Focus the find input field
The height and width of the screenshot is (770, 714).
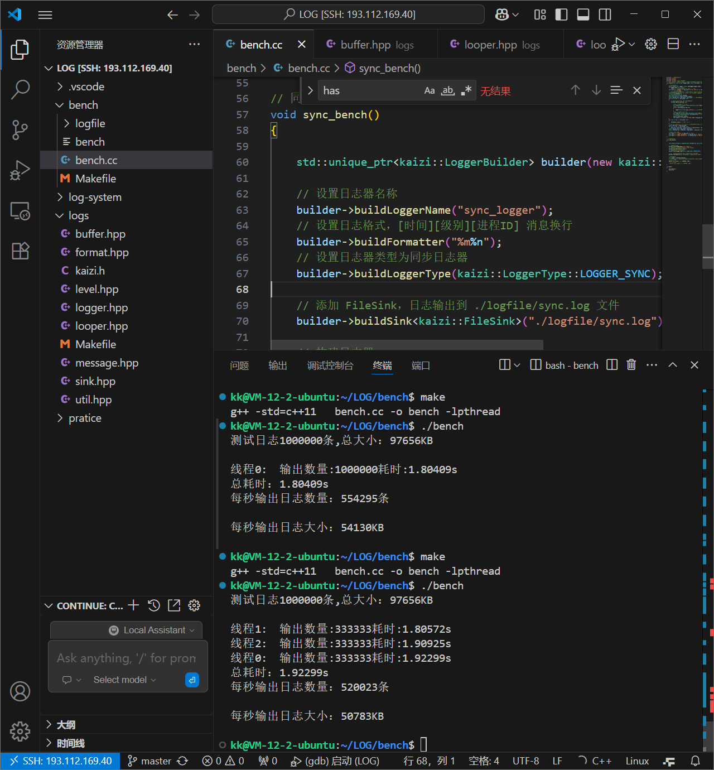pos(369,90)
